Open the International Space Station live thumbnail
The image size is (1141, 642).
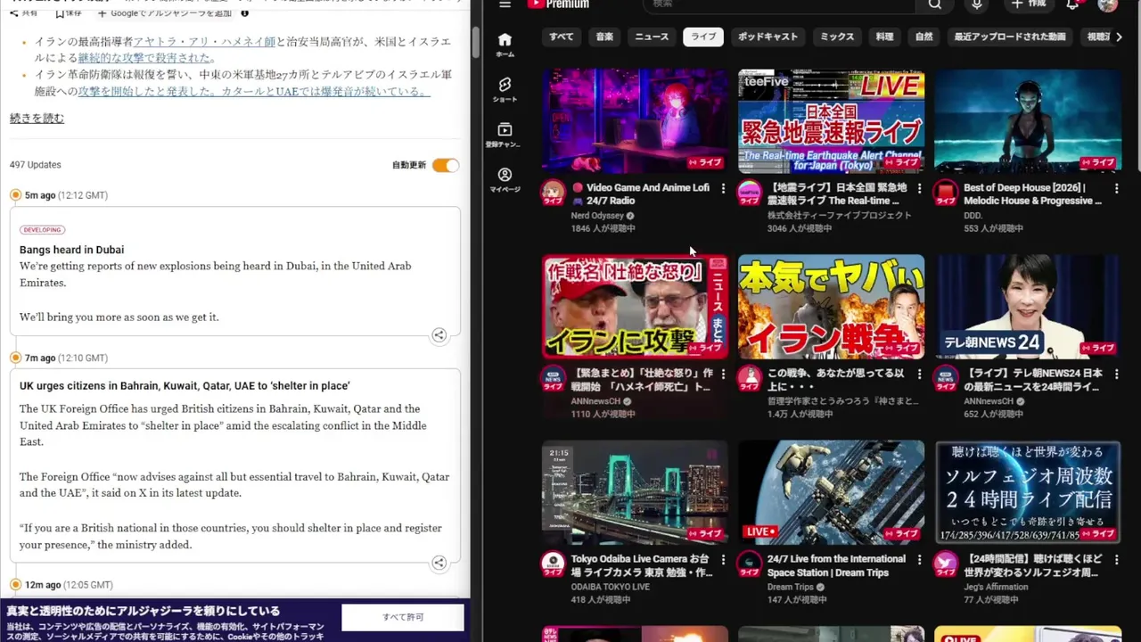tap(831, 492)
